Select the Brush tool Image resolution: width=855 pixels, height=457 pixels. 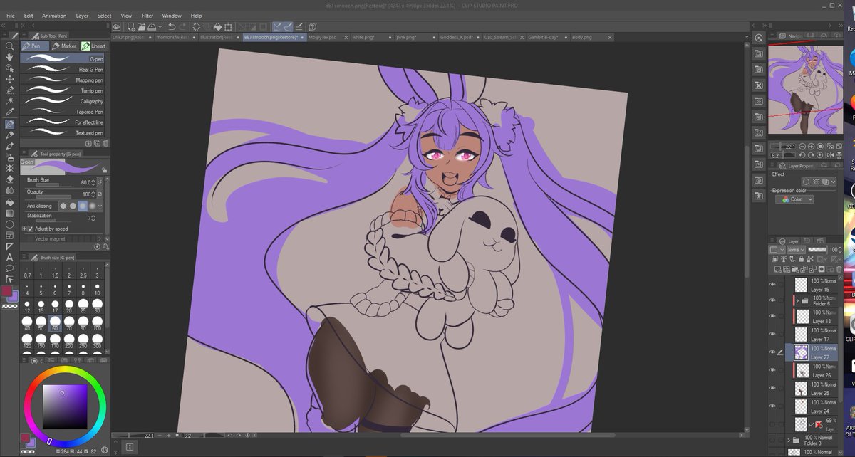[x=9, y=146]
